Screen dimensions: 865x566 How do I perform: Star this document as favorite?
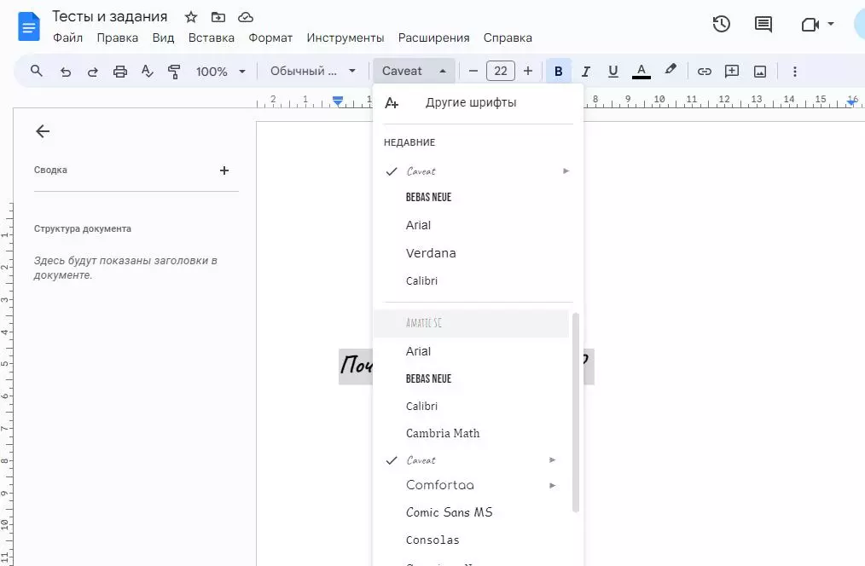(x=191, y=17)
